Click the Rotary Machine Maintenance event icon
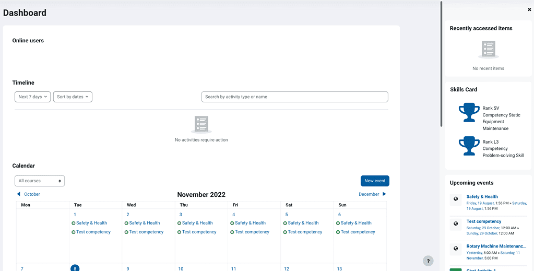 [456, 249]
